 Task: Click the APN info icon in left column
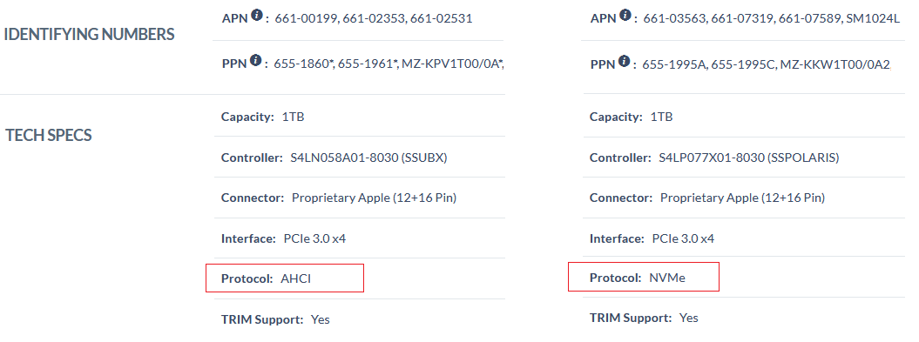pyautogui.click(x=257, y=15)
